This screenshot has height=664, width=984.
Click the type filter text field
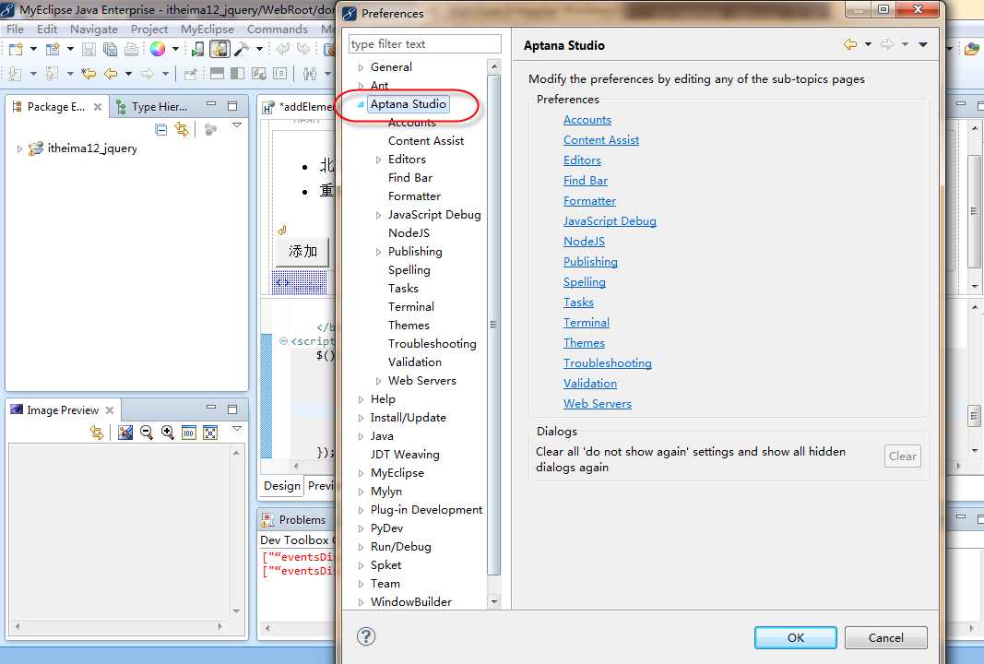(x=425, y=44)
